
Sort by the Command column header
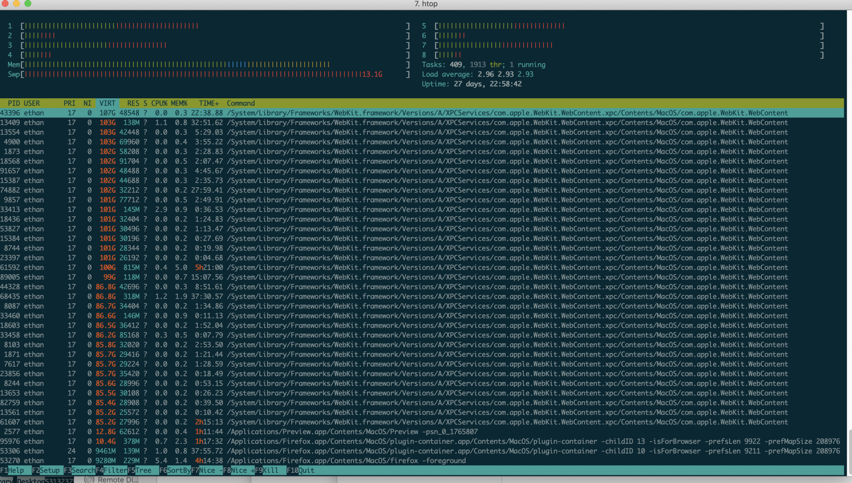241,103
